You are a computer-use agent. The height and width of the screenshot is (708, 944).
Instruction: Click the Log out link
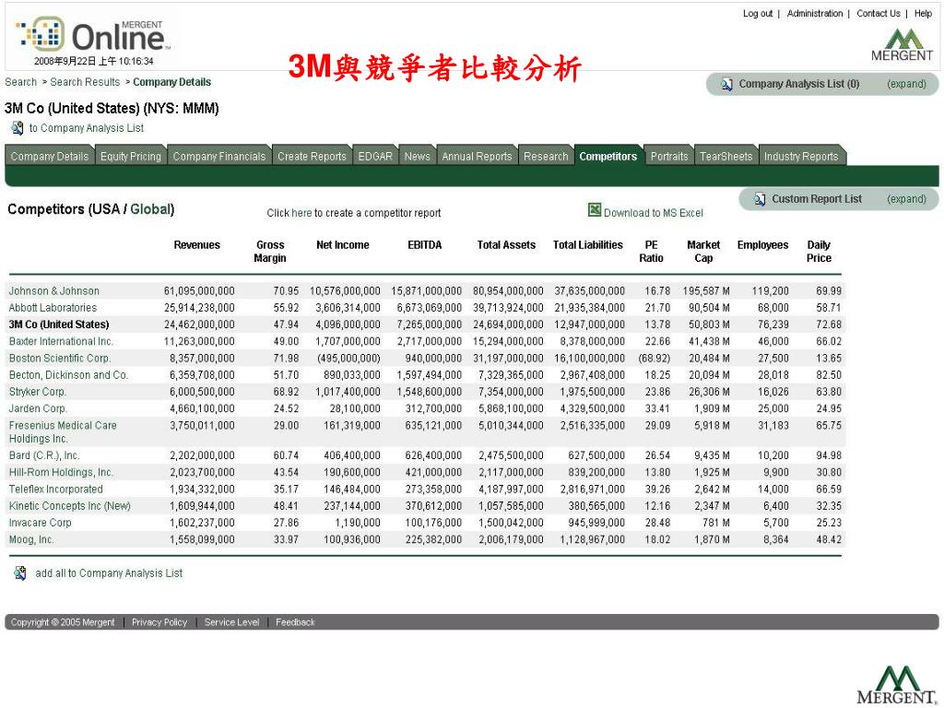(758, 13)
